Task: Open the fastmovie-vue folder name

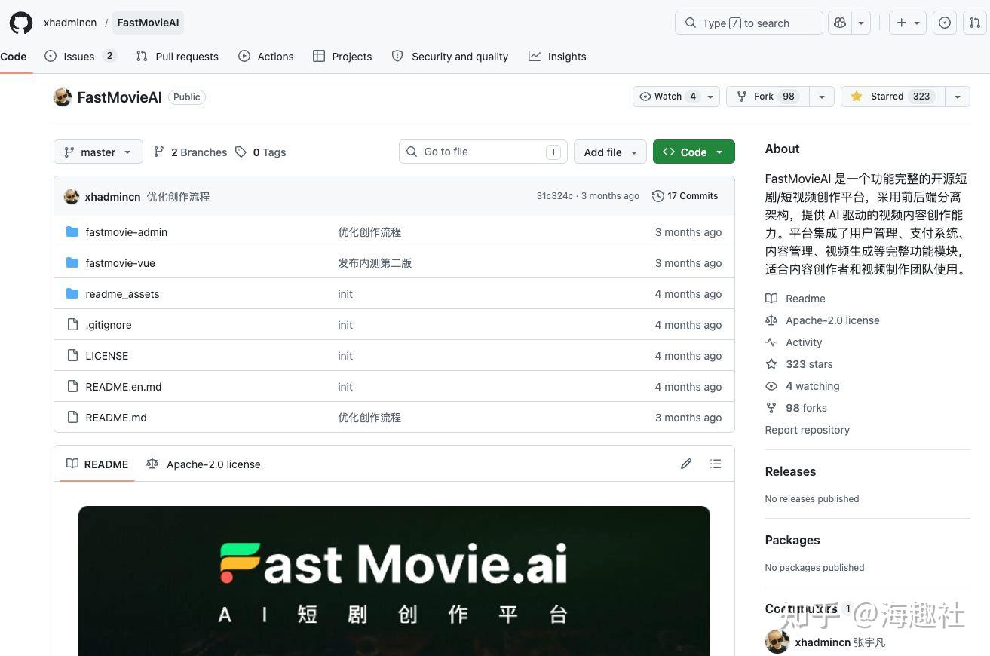Action: tap(121, 263)
